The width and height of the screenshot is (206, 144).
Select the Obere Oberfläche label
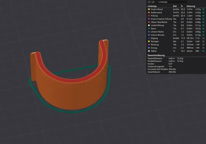pyautogui.click(x=159, y=22)
